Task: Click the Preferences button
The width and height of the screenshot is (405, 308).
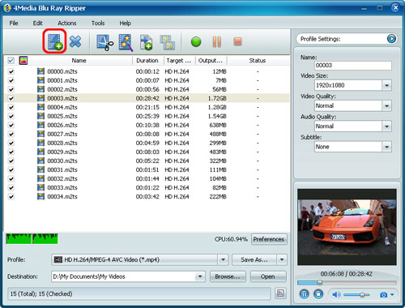Action: point(269,239)
